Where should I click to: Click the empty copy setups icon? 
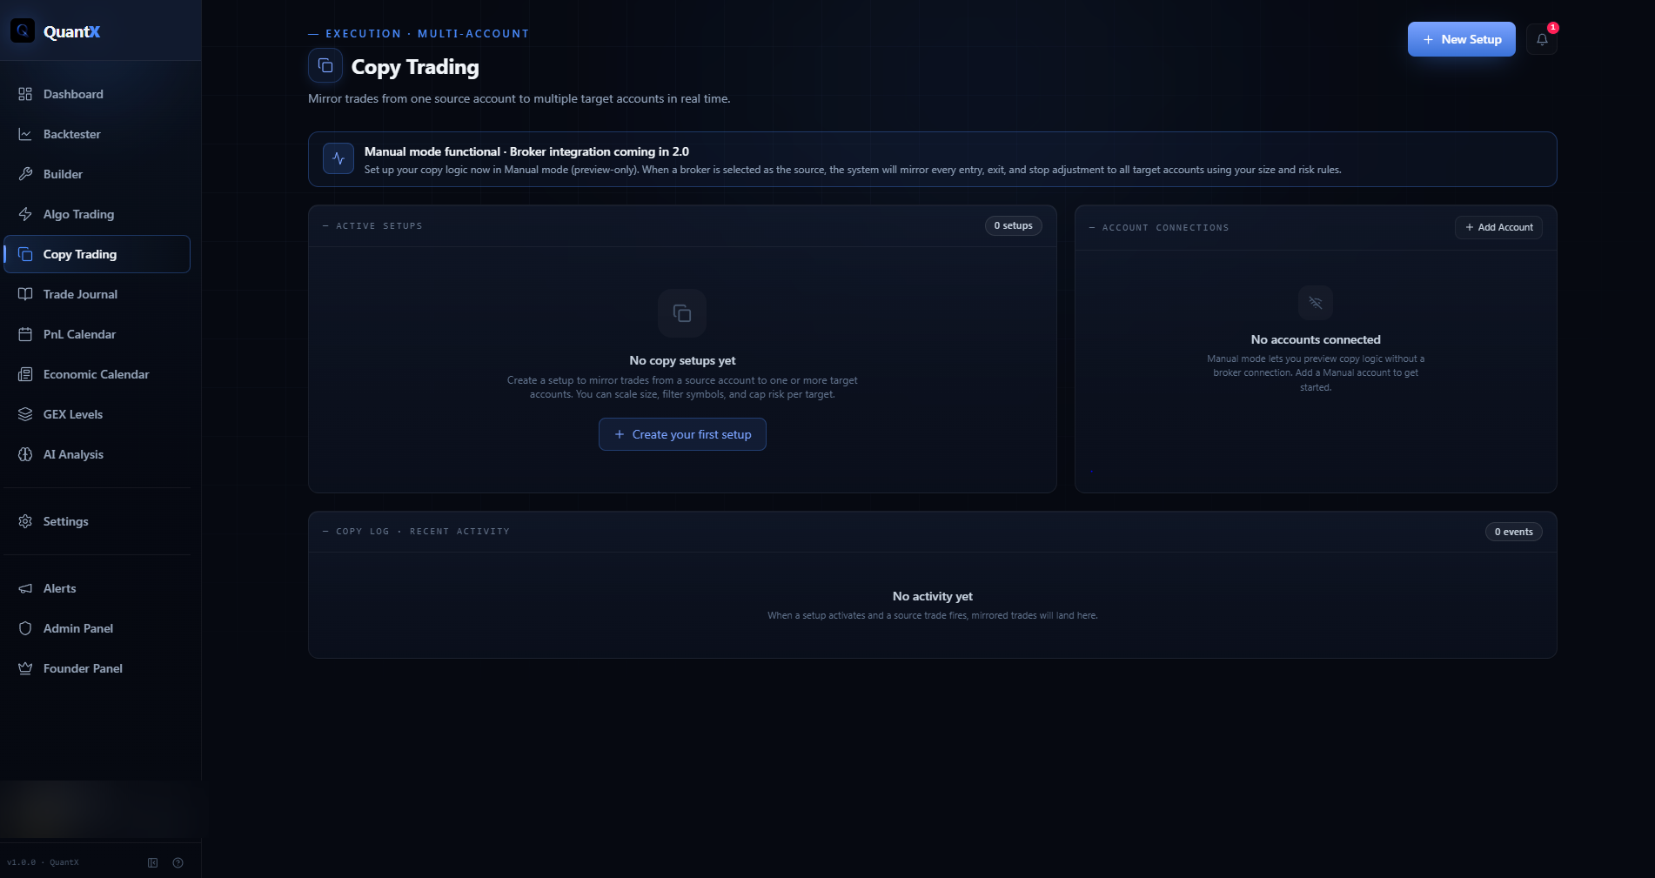pyautogui.click(x=682, y=313)
